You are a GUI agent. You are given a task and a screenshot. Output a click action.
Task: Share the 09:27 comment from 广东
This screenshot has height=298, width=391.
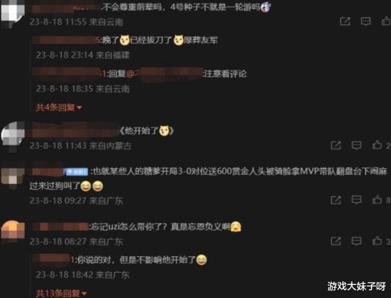click(336, 200)
